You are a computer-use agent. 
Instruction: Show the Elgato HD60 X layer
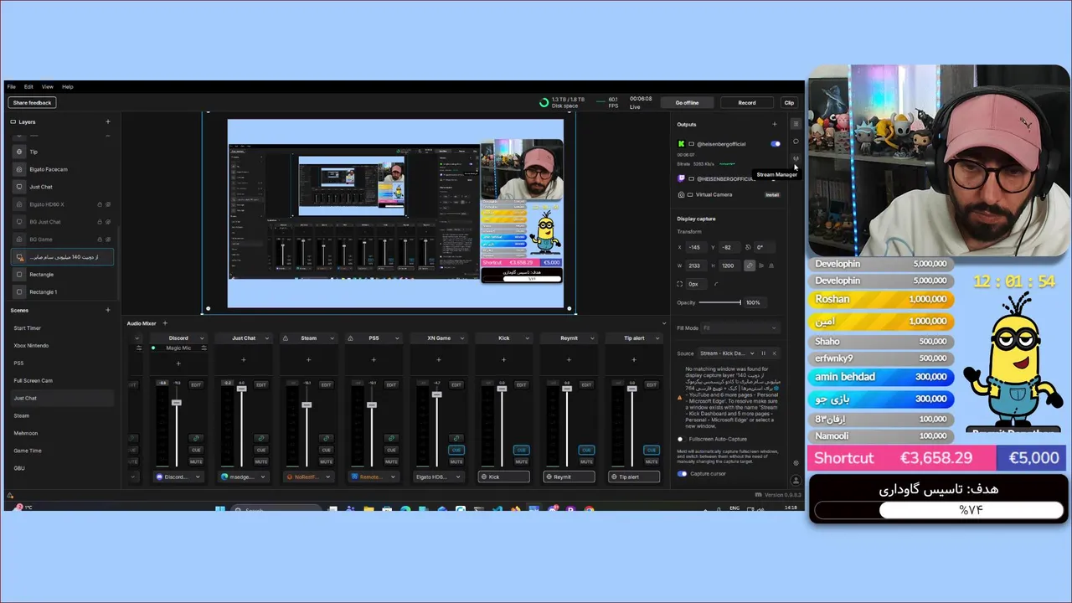pos(108,204)
